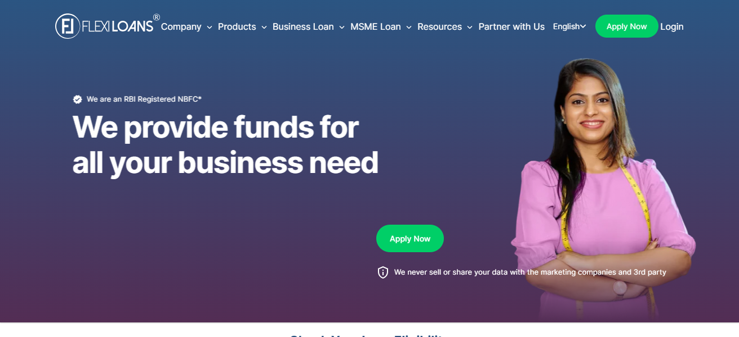Click the Login link
This screenshot has height=337, width=739.
coord(672,26)
